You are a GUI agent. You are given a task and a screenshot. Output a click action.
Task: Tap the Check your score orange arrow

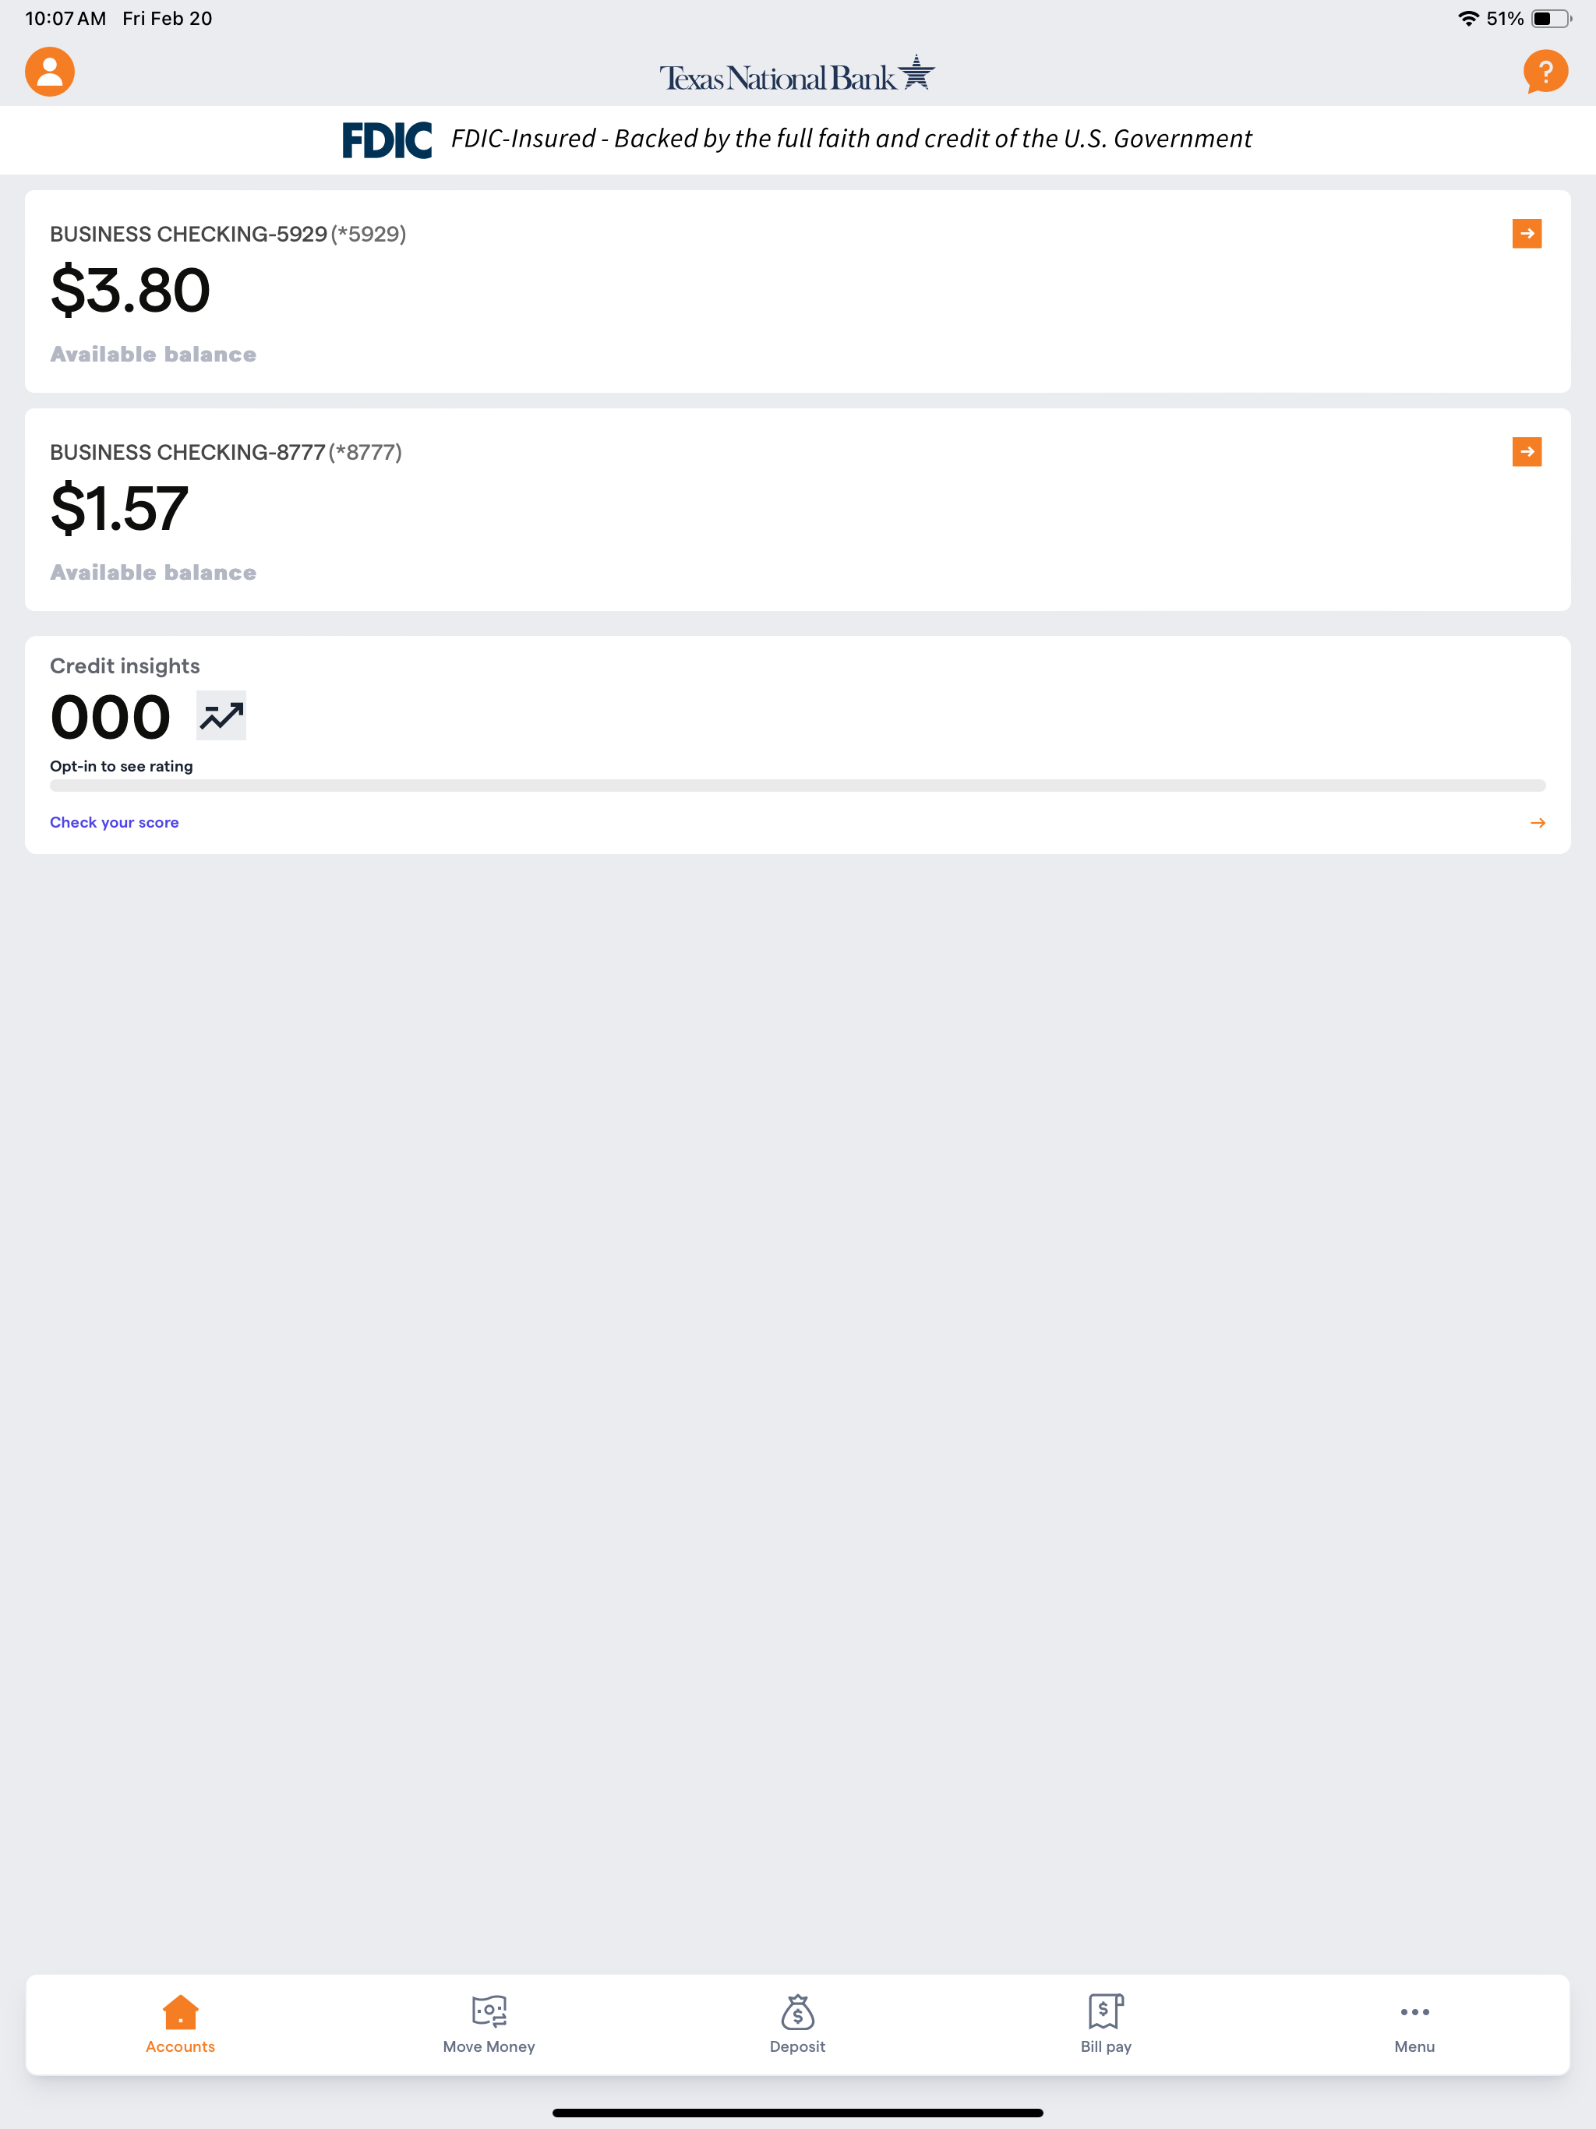(x=1538, y=823)
